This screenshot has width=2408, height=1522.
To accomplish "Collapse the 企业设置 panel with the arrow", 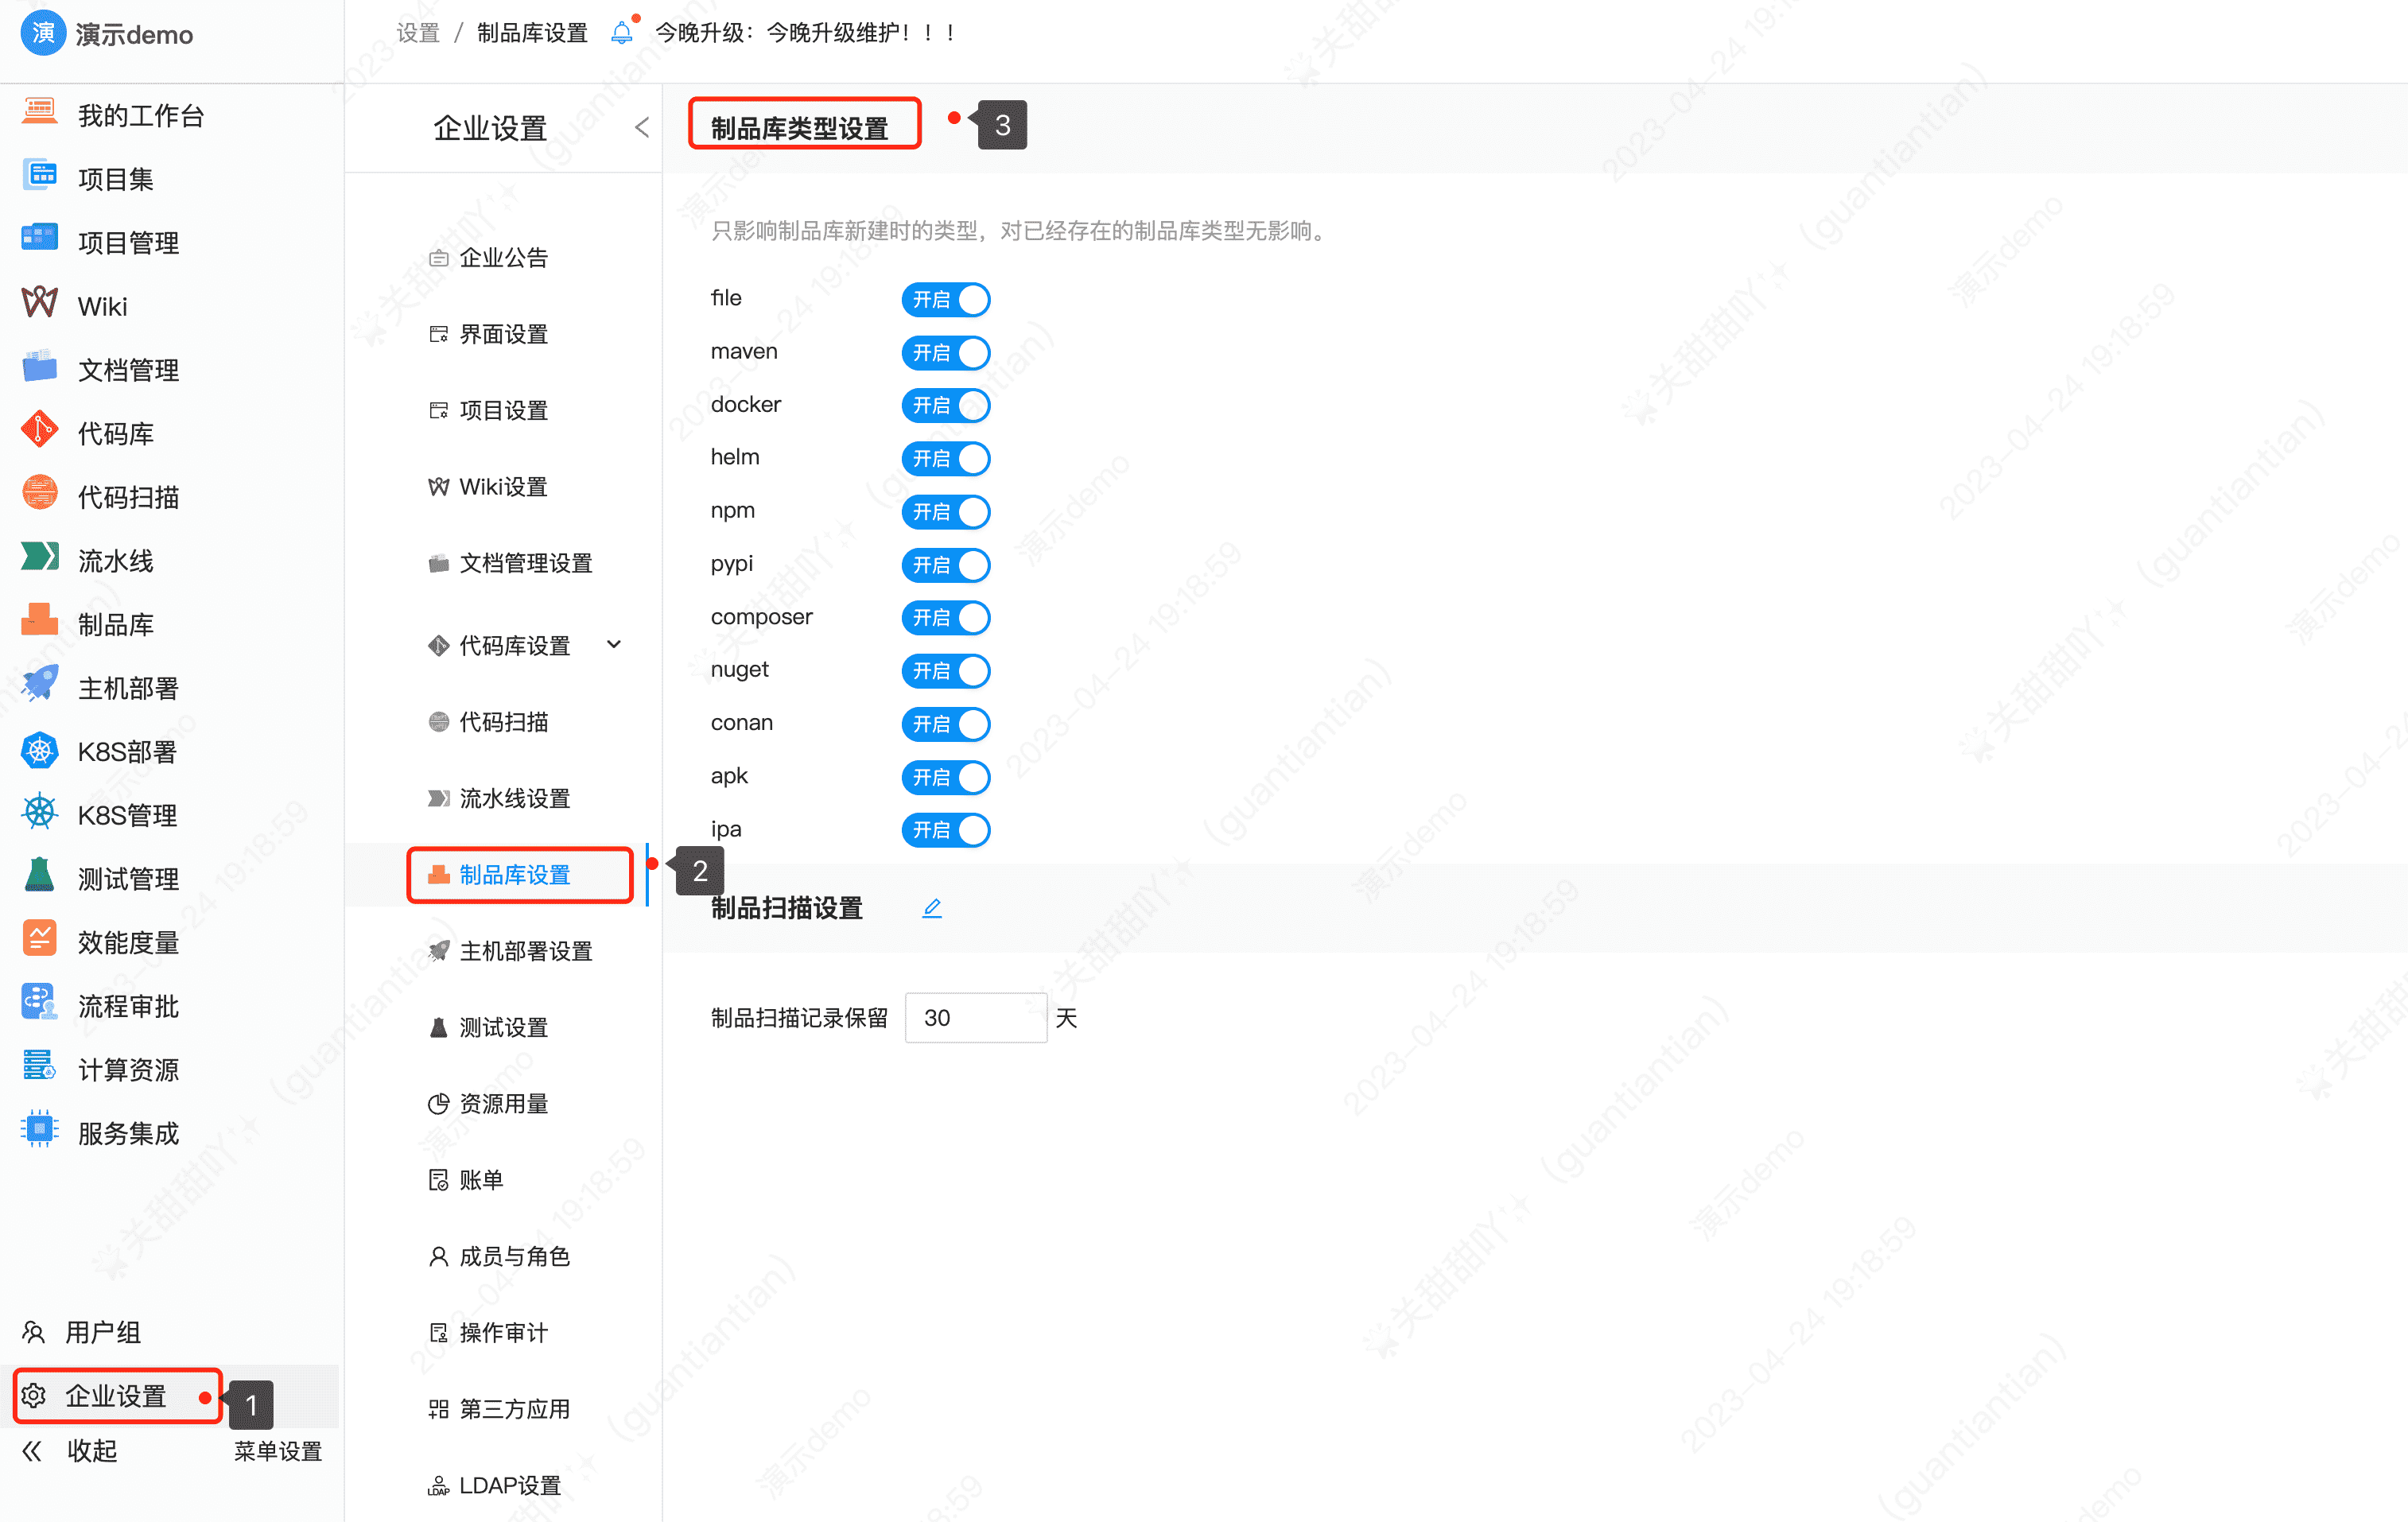I will [x=641, y=127].
